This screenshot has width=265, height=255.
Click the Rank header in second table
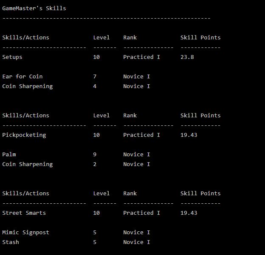click(130, 116)
